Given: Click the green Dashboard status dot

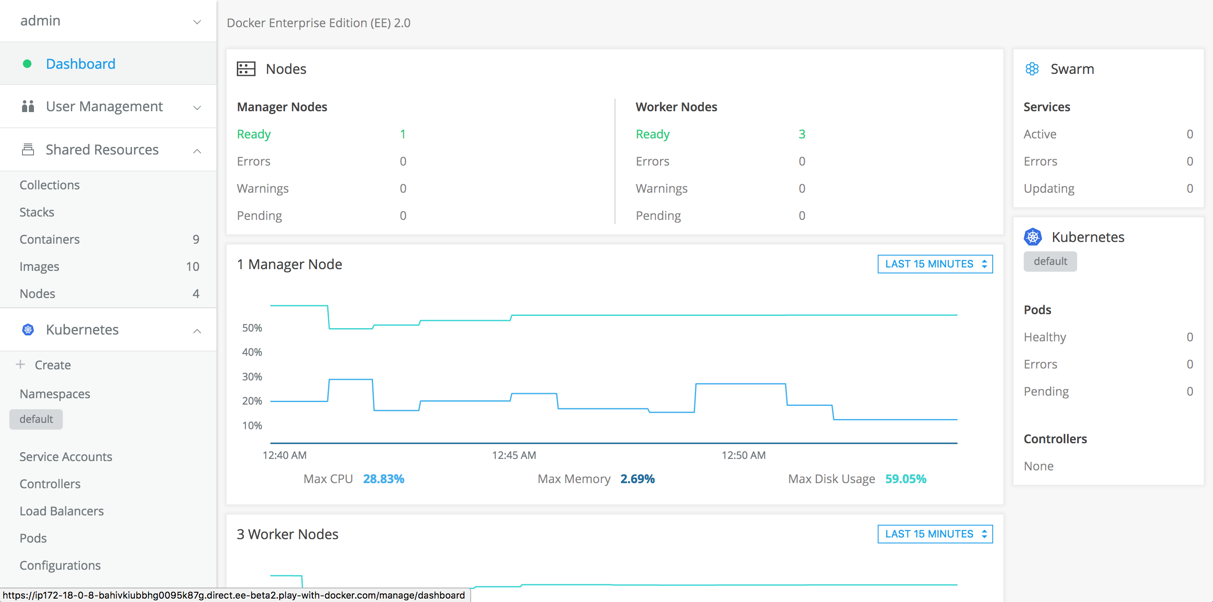Looking at the screenshot, I should coord(27,64).
